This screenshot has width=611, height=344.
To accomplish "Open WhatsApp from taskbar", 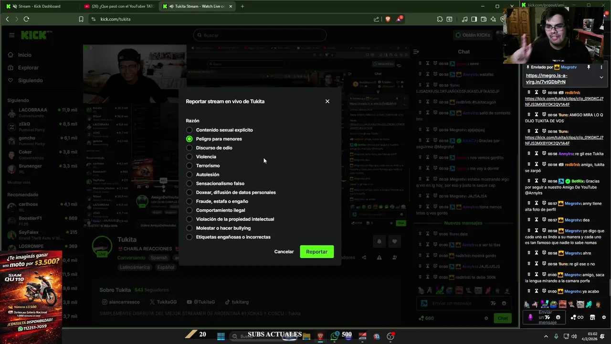I will pyautogui.click(x=334, y=336).
